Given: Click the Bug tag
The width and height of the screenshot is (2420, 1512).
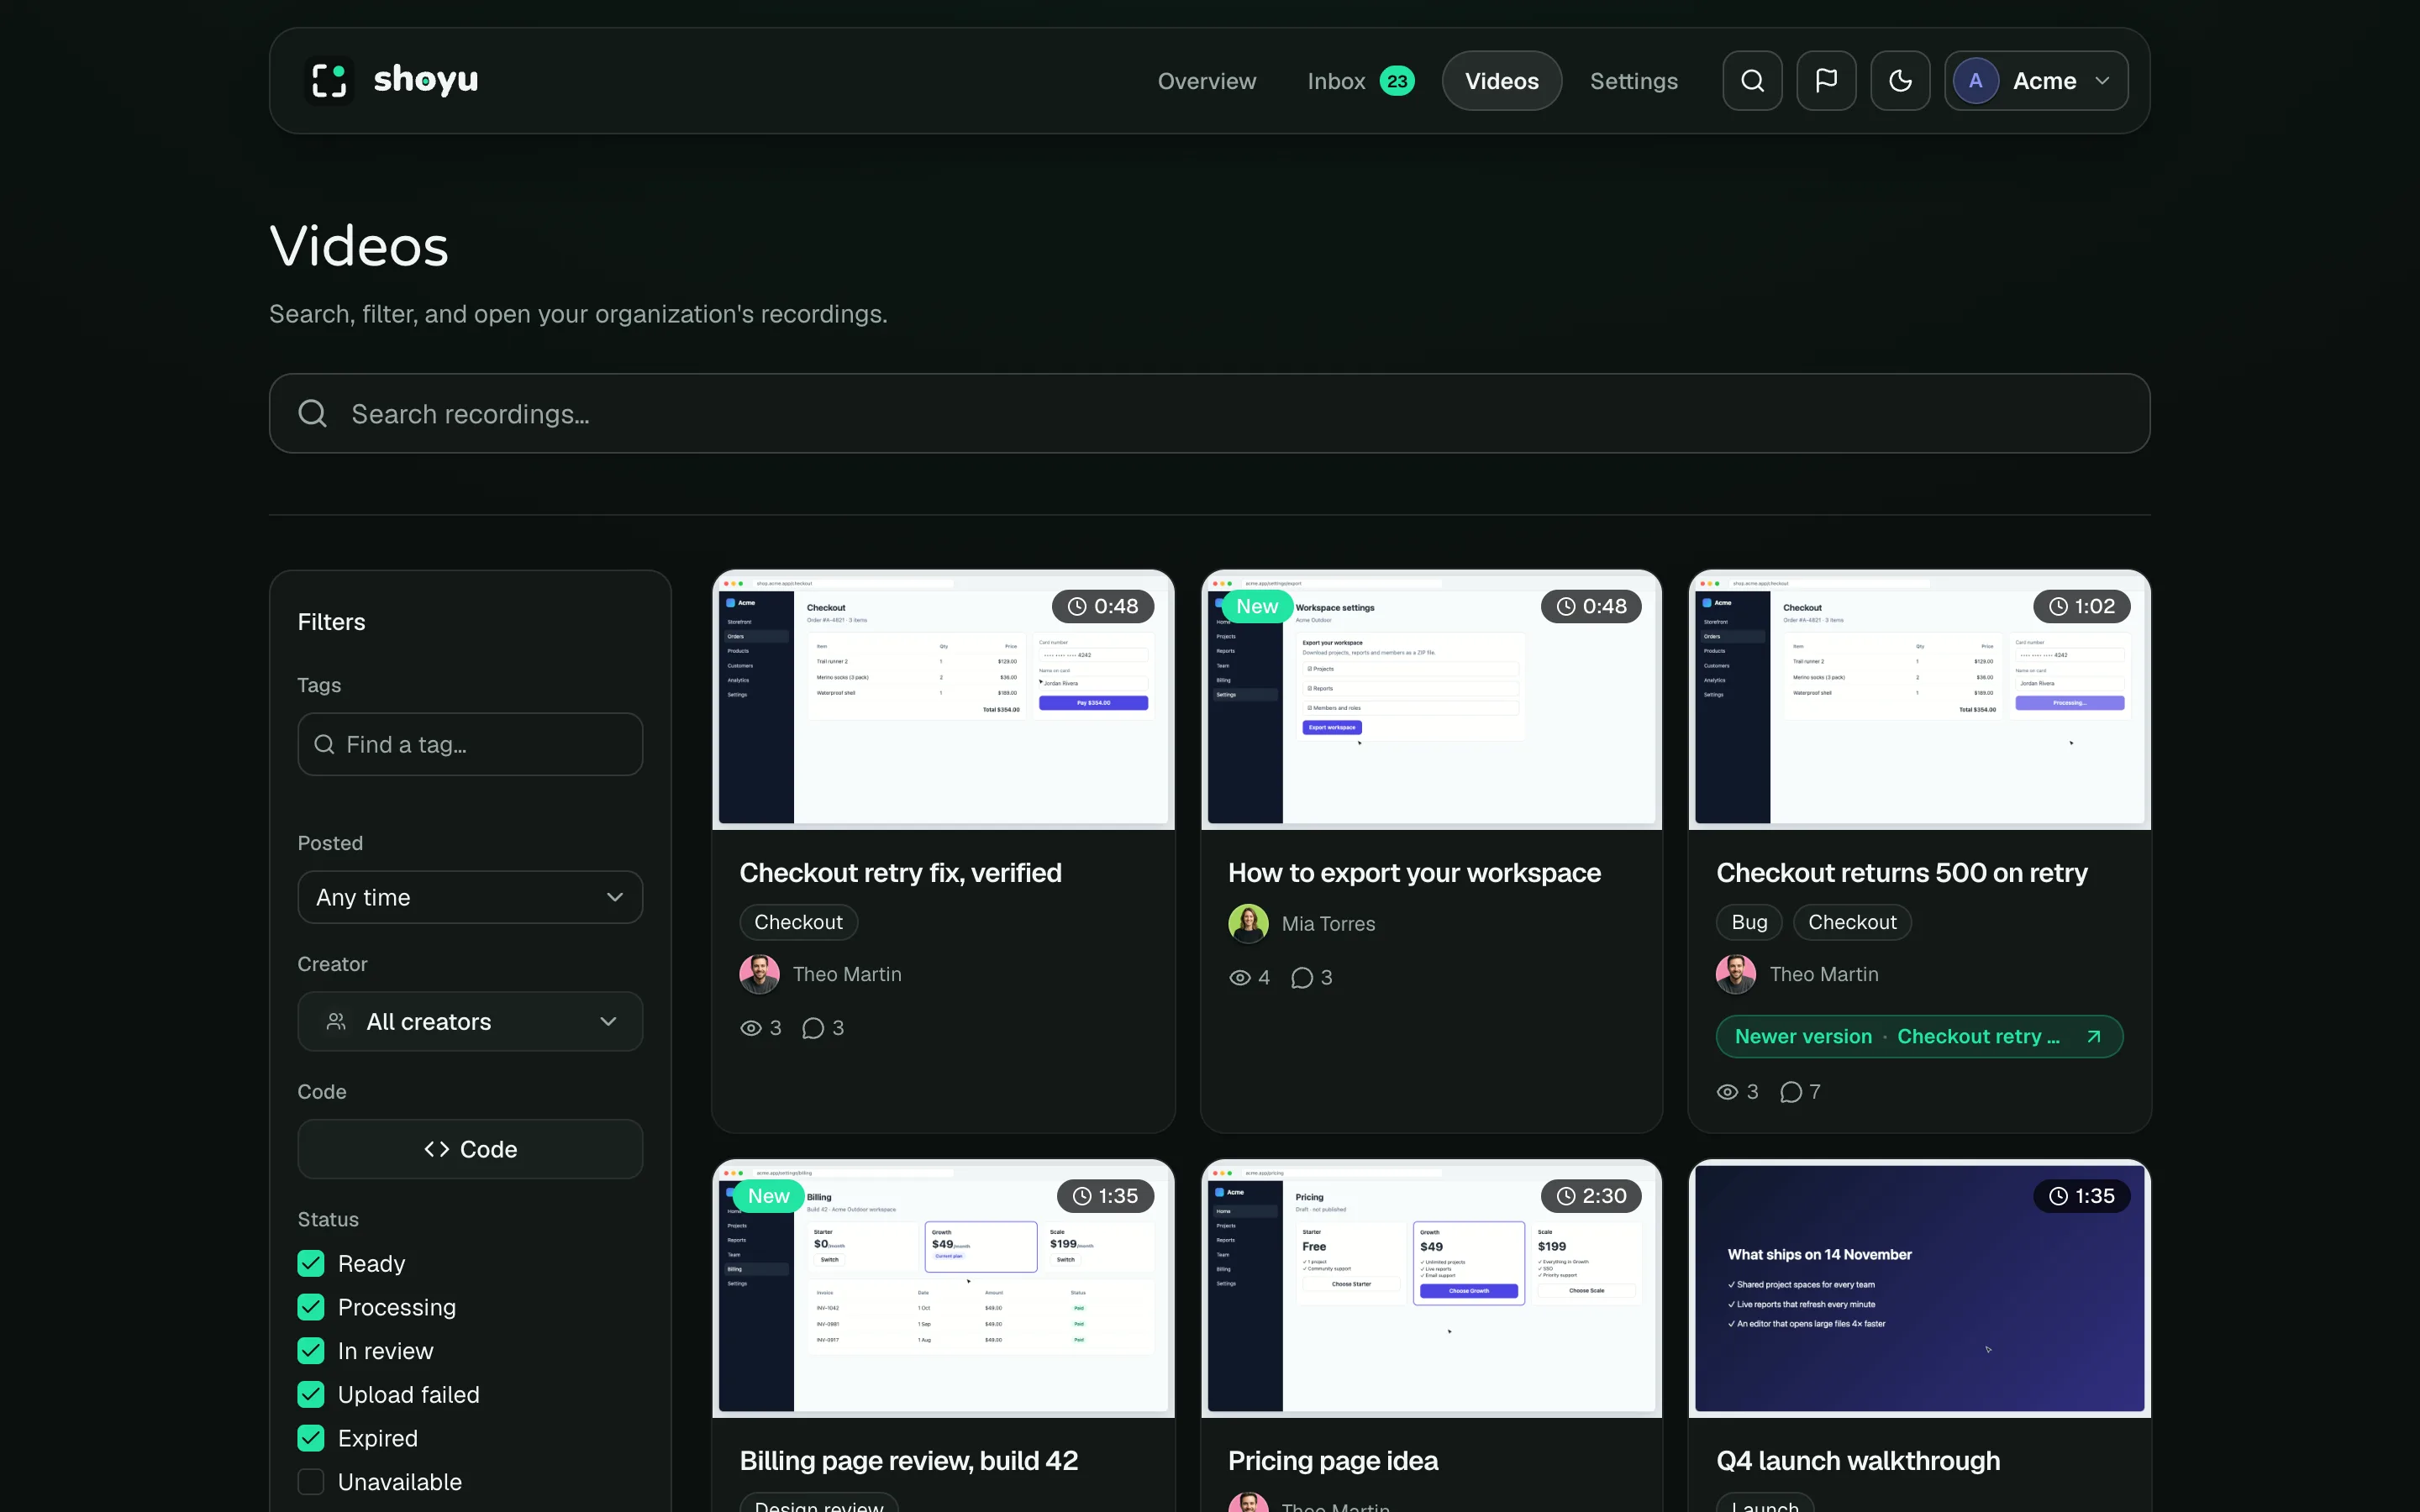Looking at the screenshot, I should coord(1749,922).
